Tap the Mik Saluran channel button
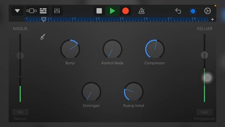The height and width of the screenshot is (127, 225). click(x=20, y=112)
